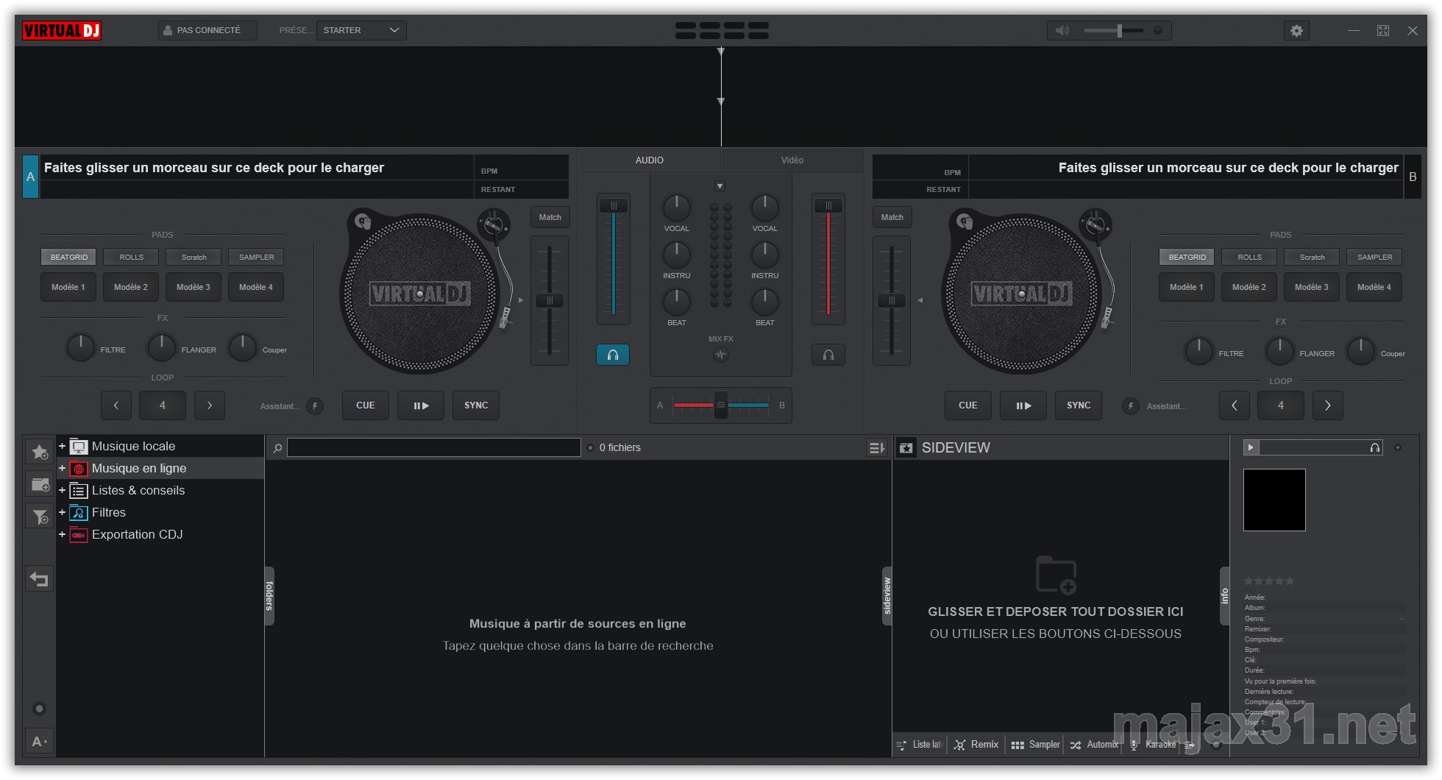Select BEATGRID pads mode on deck B

(x=1187, y=257)
